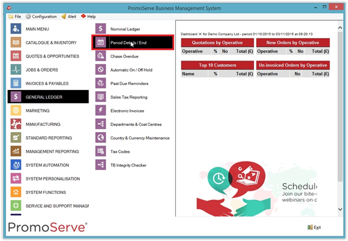The image size is (348, 241).
Task: Click the Electronic Invoices lightning icon
Action: 101,110
